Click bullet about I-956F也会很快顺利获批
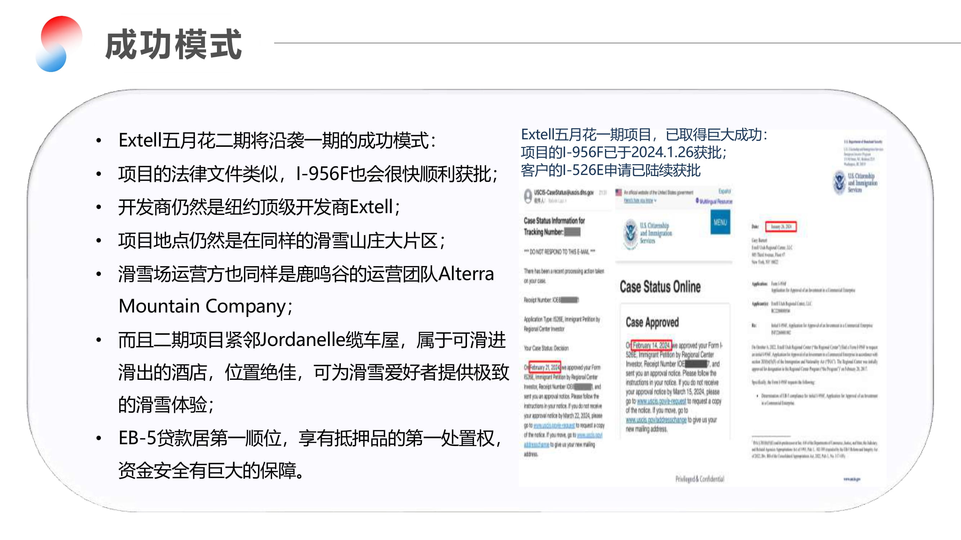 pyautogui.click(x=308, y=174)
